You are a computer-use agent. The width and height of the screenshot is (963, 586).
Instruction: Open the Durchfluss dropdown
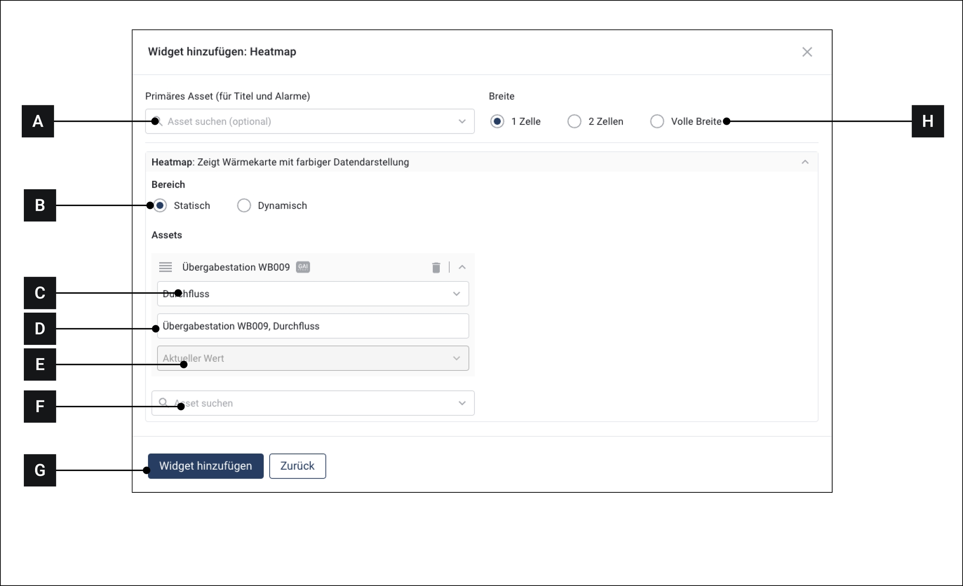[313, 294]
